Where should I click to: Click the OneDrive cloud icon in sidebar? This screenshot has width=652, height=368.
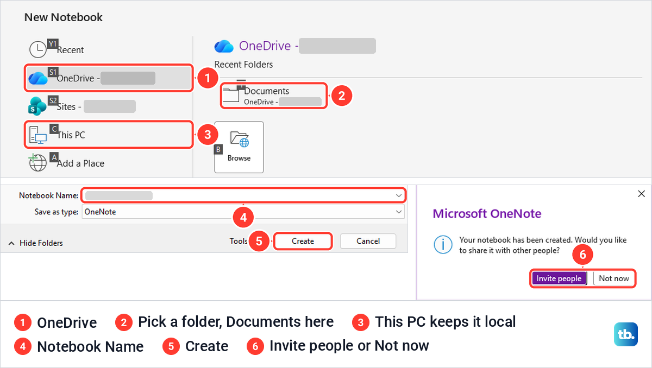coord(38,79)
